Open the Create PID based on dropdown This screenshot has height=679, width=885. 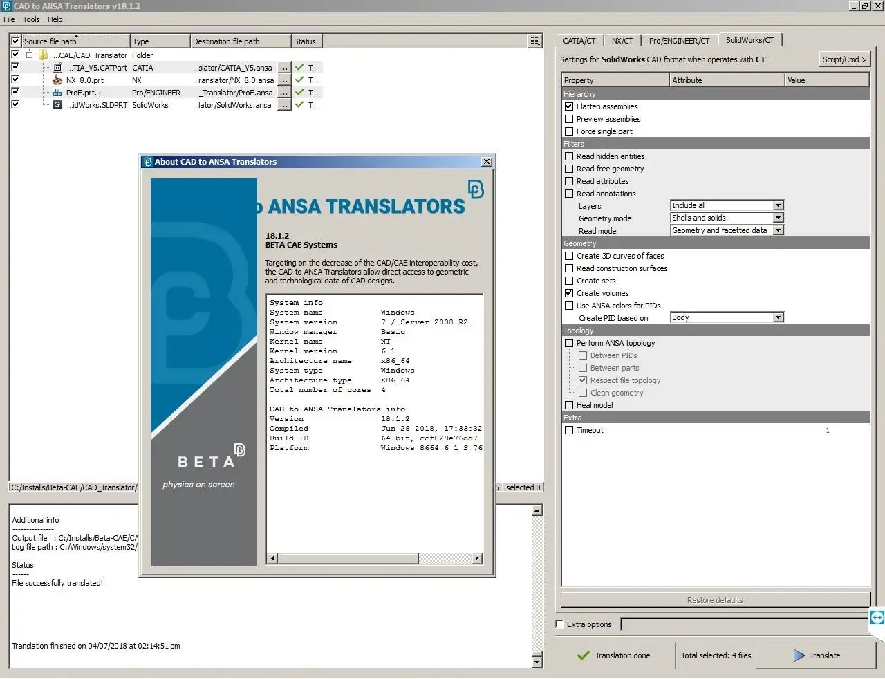727,317
